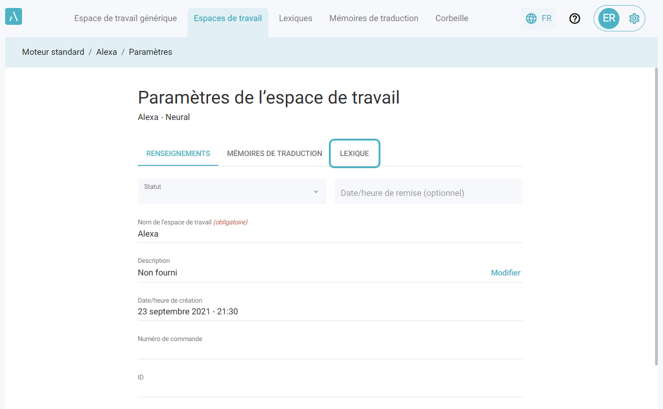The image size is (663, 409).
Task: Open Mémoires de traduction in top navigation
Action: click(373, 19)
